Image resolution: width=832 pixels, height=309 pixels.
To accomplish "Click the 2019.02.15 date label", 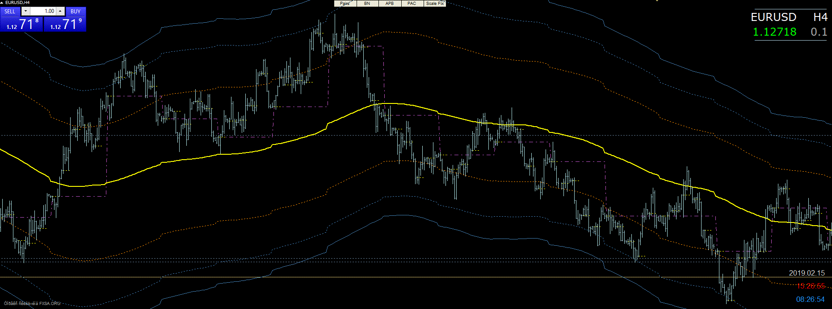I will coord(807,273).
